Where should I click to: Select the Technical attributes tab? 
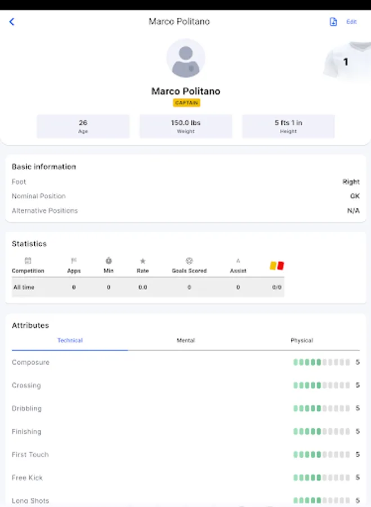click(69, 340)
